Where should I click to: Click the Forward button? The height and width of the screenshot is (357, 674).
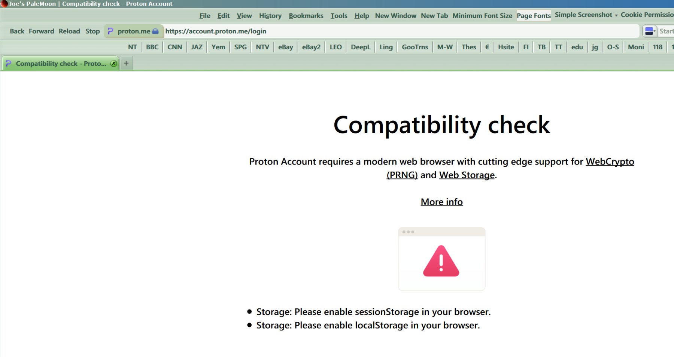[41, 31]
